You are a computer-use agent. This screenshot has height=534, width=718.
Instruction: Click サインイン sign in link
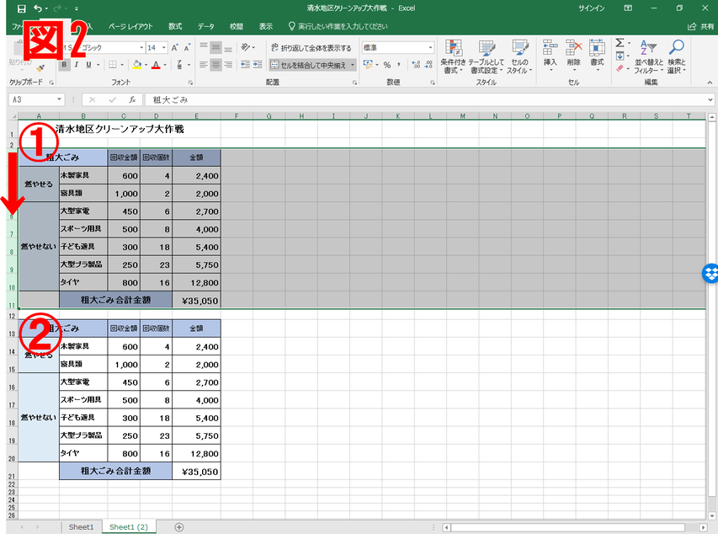(591, 8)
